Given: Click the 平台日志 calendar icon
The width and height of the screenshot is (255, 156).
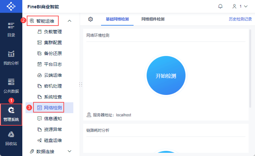Looking at the screenshot, I should 40,64.
